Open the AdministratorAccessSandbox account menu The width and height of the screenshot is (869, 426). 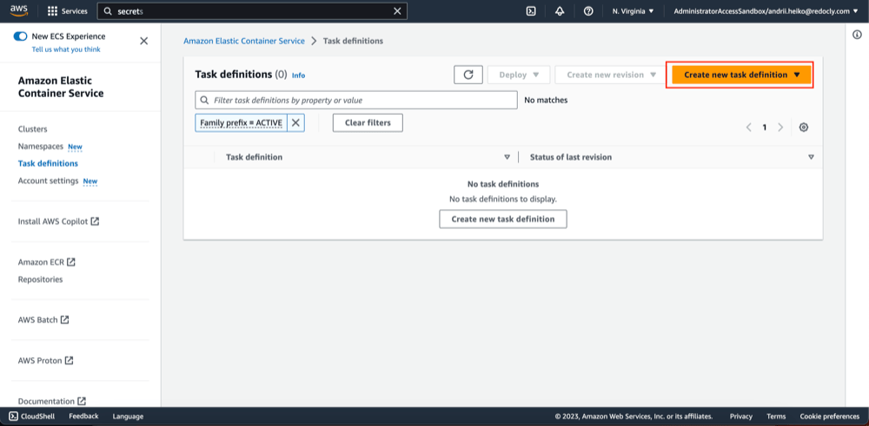(766, 11)
